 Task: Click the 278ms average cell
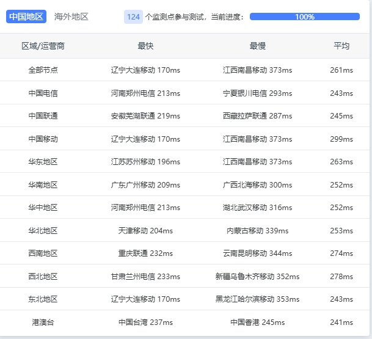(x=341, y=276)
